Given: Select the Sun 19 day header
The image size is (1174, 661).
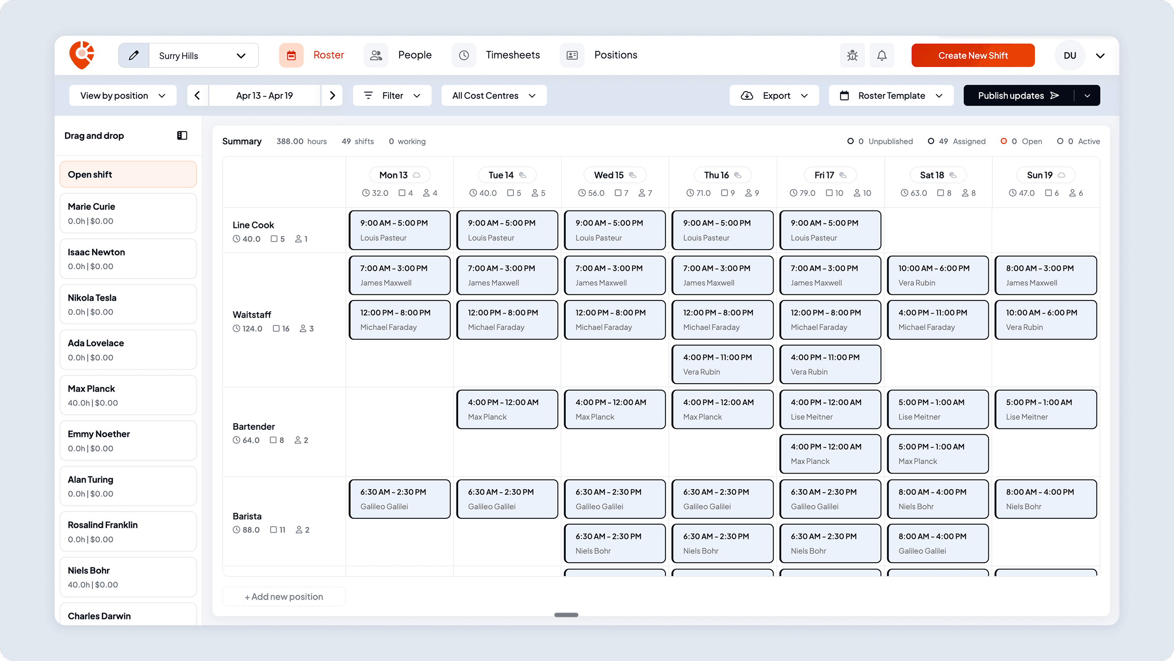Looking at the screenshot, I should pos(1046,175).
